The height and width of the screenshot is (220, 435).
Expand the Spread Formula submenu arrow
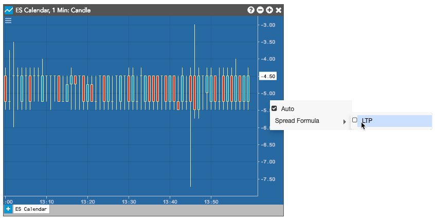click(345, 121)
